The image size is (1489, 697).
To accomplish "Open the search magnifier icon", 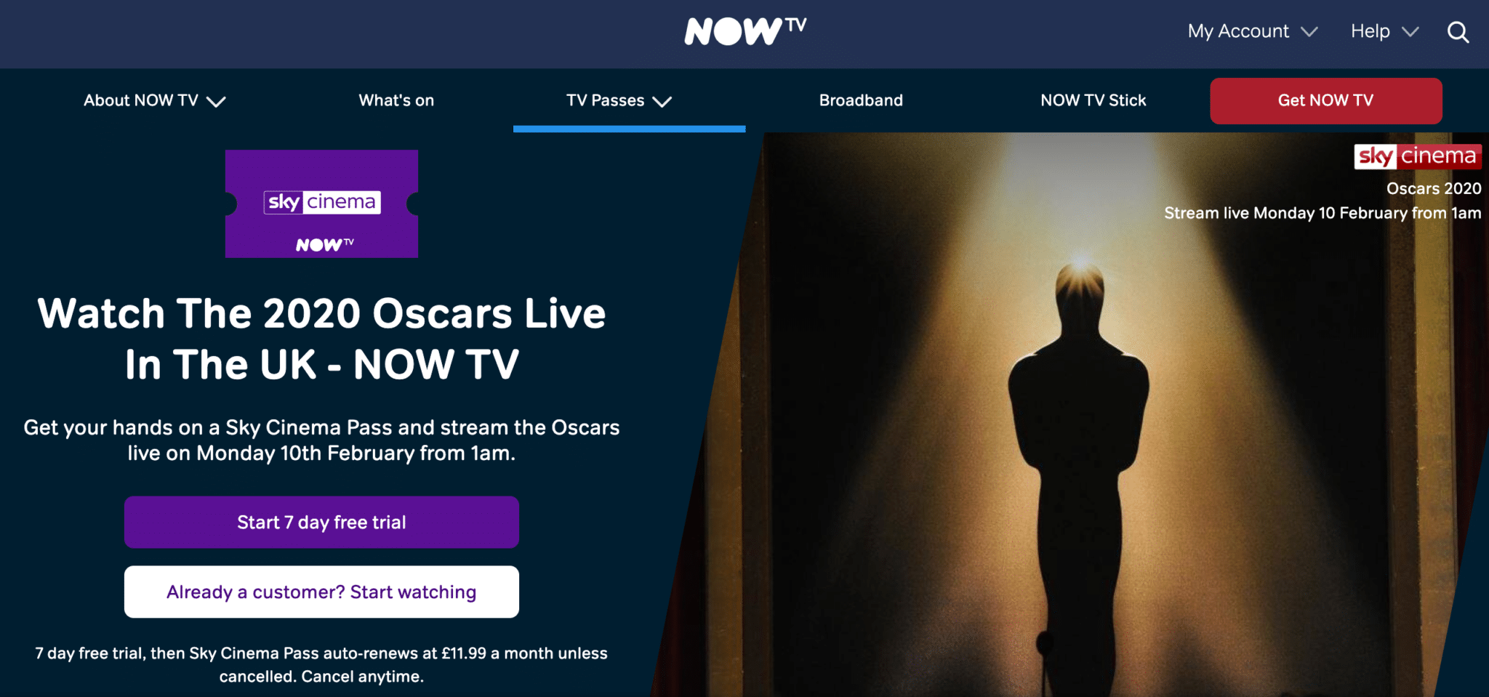I will (x=1458, y=32).
